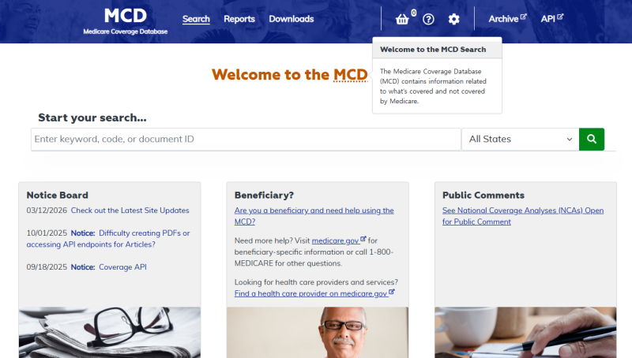Open Check out the Latest Site Updates
This screenshot has width=632, height=358.
click(x=130, y=211)
